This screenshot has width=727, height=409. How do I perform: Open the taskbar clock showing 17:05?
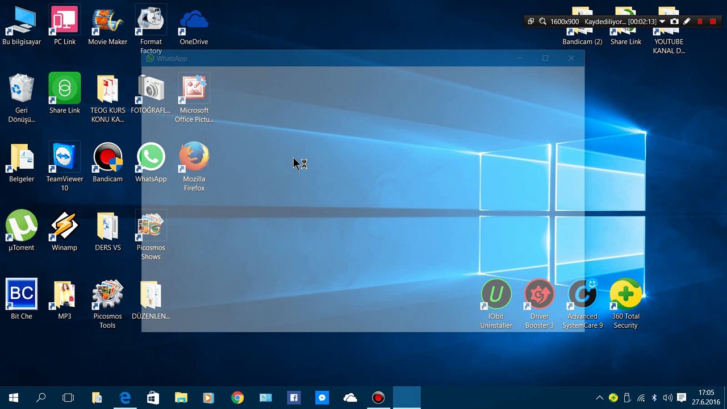tap(707, 397)
